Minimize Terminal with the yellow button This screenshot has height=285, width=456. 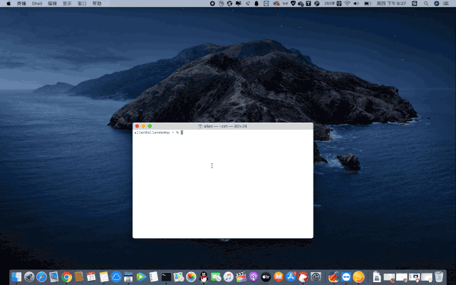click(143, 126)
